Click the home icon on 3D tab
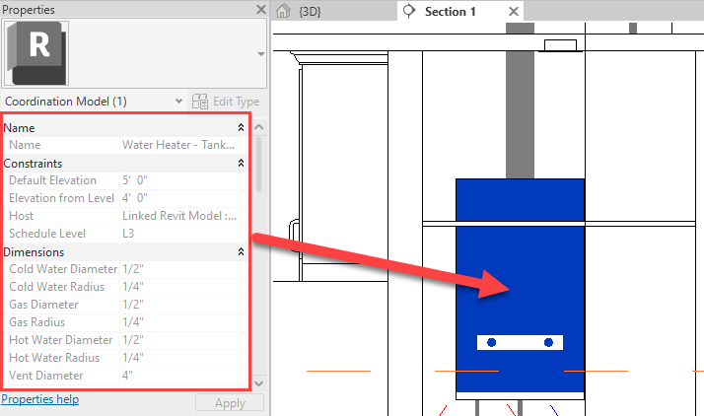Screen dimensions: 704x416 (x=284, y=12)
